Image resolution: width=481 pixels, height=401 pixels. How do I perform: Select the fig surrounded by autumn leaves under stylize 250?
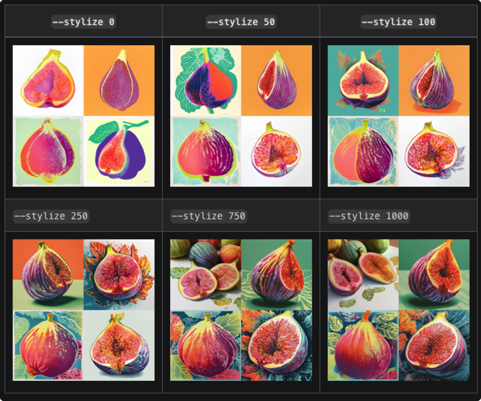(119, 275)
